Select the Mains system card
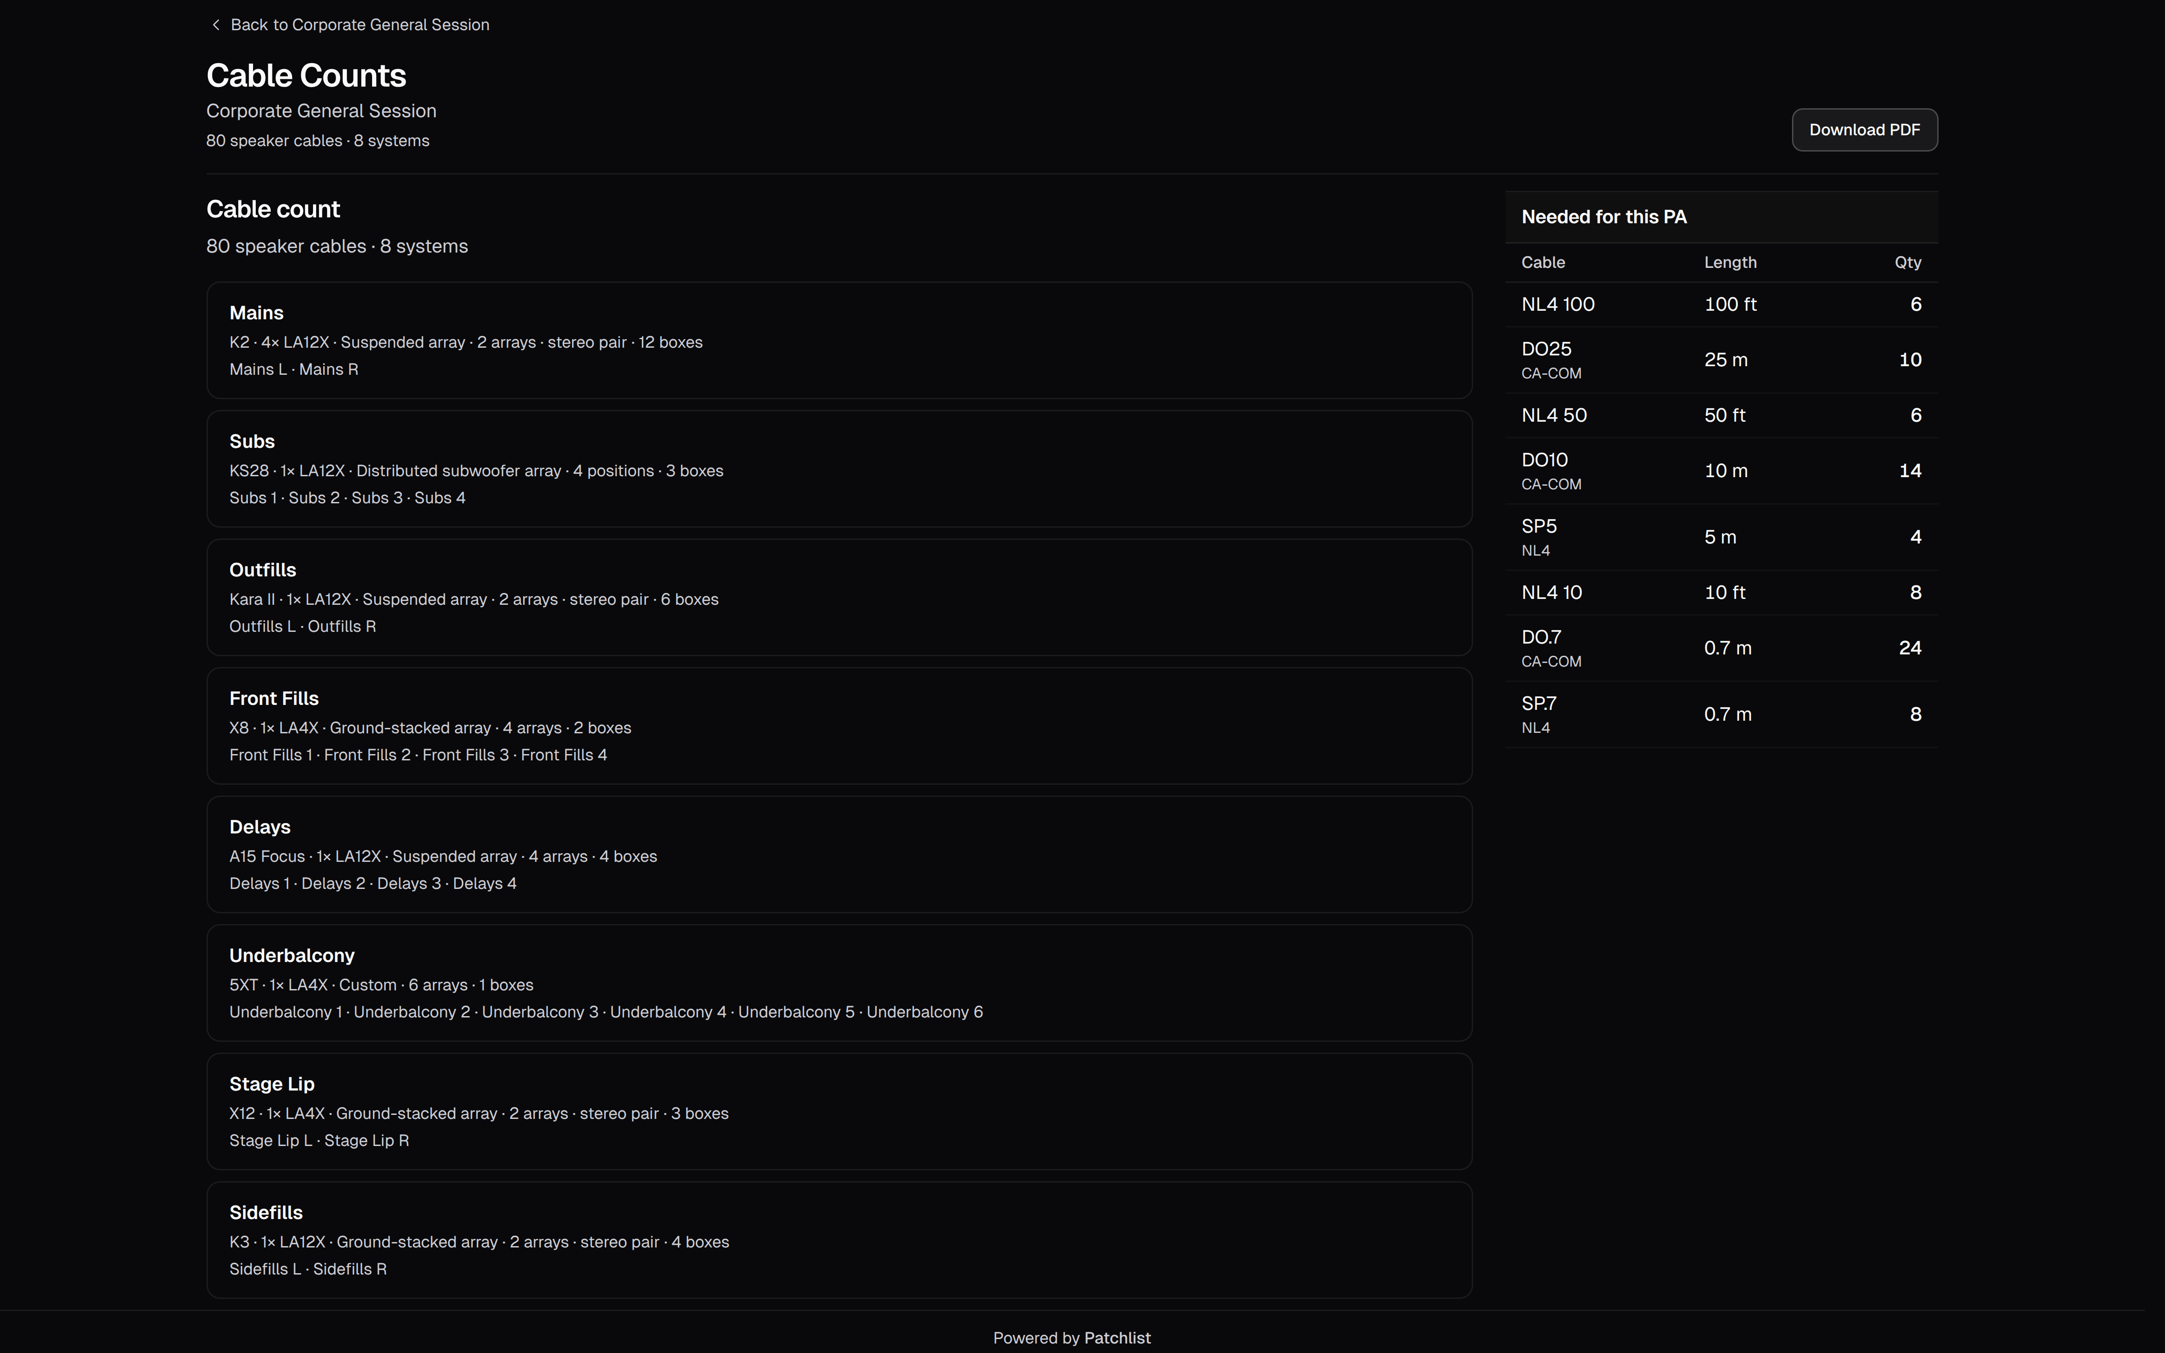 839,340
